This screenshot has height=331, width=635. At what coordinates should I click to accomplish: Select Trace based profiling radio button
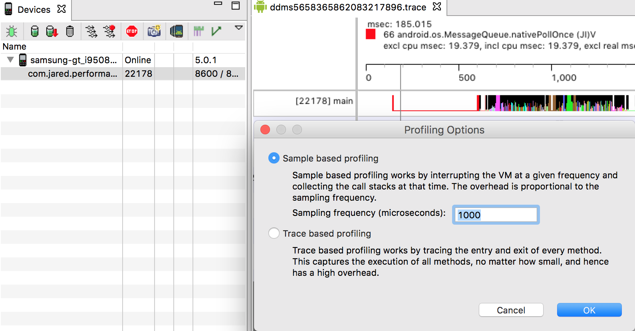(274, 233)
